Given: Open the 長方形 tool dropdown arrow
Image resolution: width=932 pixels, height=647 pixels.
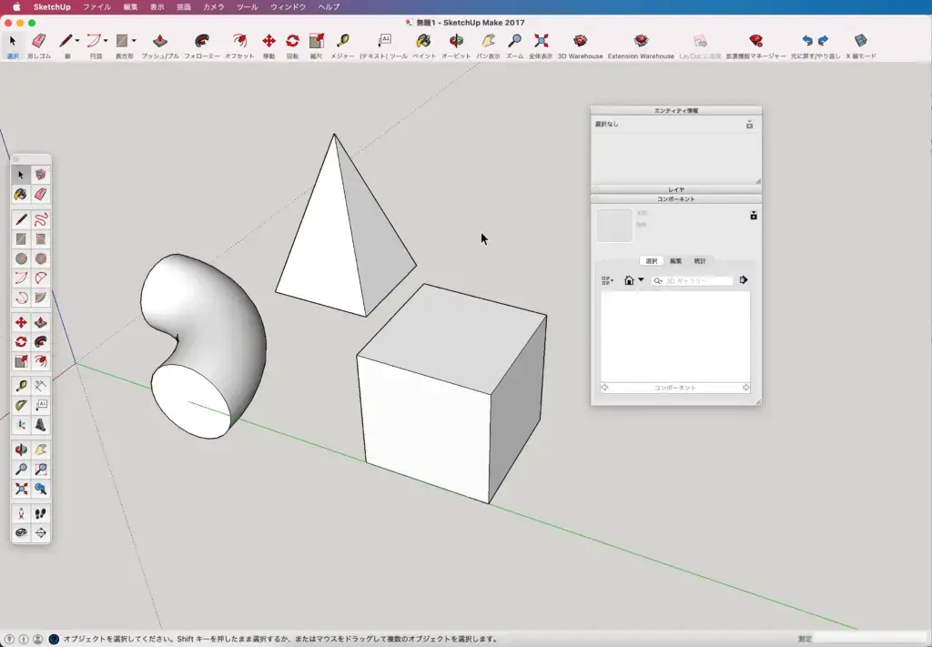Looking at the screenshot, I should click(x=134, y=40).
